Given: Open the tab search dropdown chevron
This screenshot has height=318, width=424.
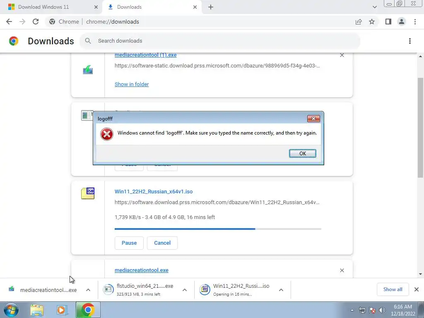Looking at the screenshot, I should coord(374,7).
